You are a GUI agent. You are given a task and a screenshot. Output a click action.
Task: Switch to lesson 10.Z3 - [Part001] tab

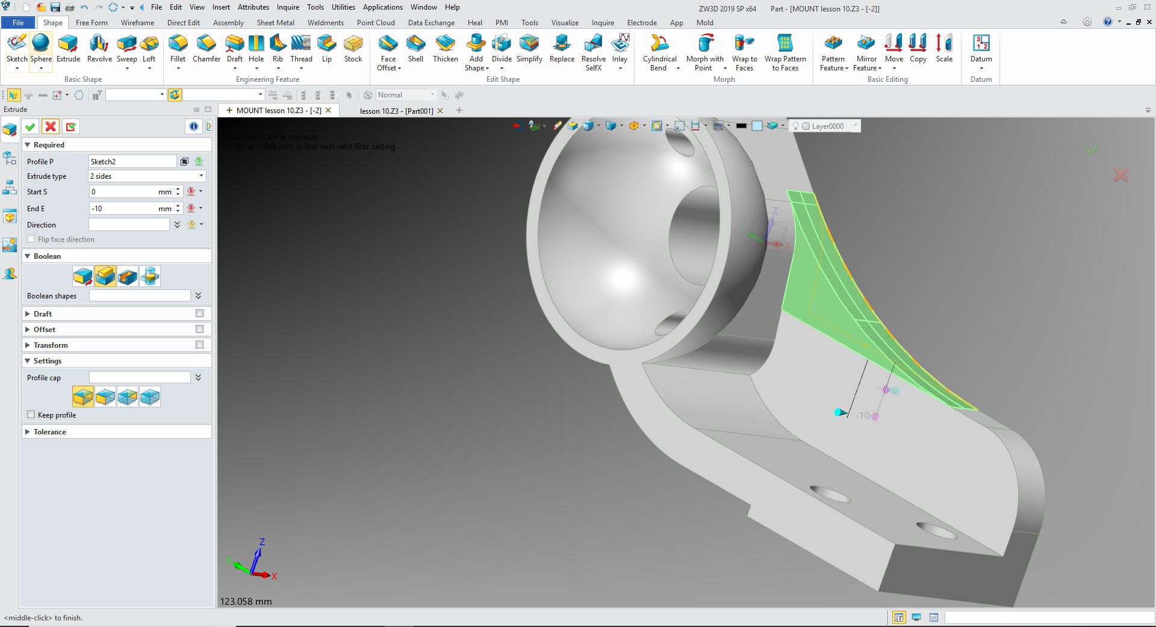click(x=396, y=111)
